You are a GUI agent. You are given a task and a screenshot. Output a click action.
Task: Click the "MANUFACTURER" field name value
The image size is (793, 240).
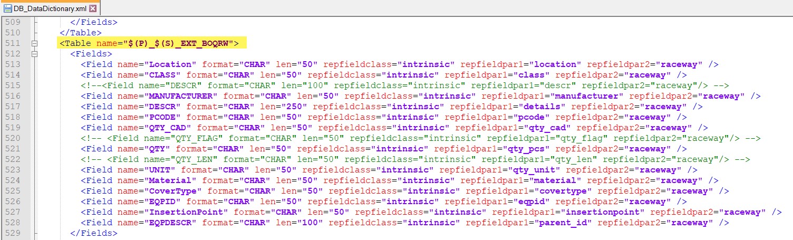click(x=181, y=96)
